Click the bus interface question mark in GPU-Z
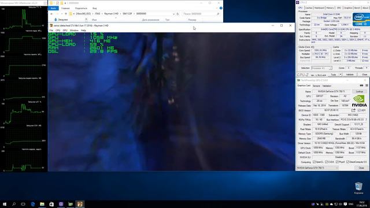Viewport: 370px width, 208px height. coord(366,120)
